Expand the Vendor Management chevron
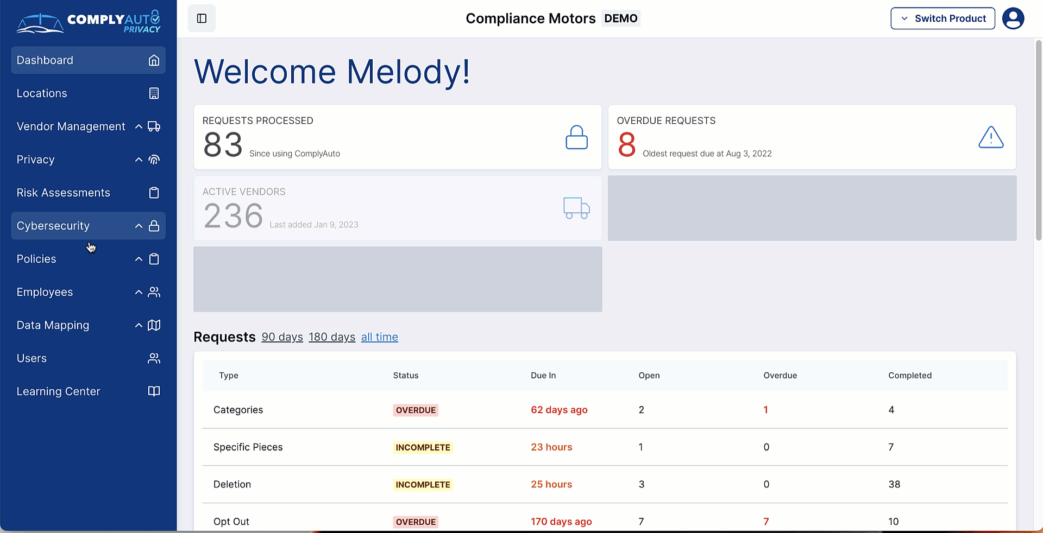Image resolution: width=1043 pixels, height=533 pixels. pos(139,126)
